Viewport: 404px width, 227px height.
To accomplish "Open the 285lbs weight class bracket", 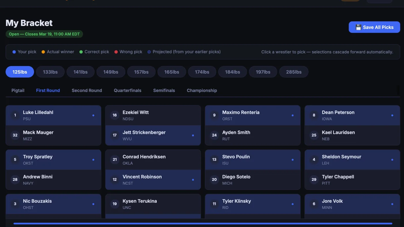I will point(293,72).
